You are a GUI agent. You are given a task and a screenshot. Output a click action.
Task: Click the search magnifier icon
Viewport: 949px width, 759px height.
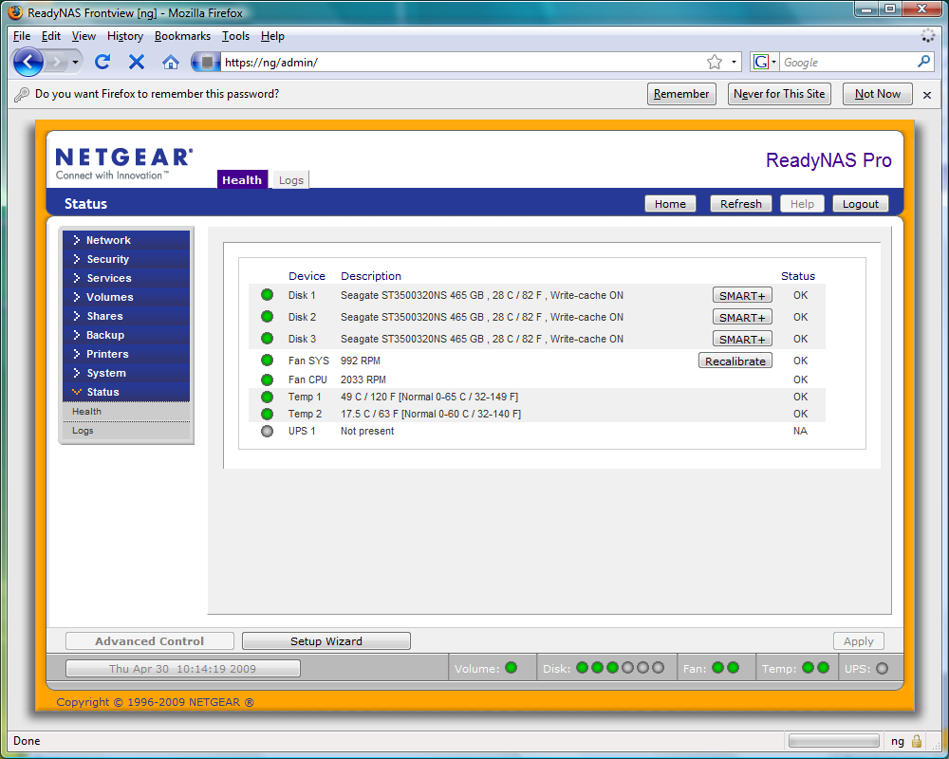(923, 62)
